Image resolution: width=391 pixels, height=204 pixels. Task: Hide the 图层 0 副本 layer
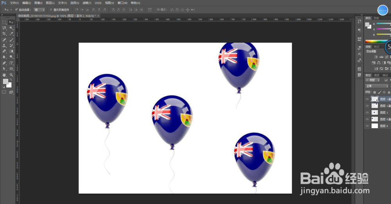point(367,119)
